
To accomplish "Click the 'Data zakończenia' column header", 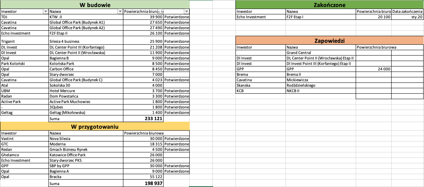I will pos(407,12).
